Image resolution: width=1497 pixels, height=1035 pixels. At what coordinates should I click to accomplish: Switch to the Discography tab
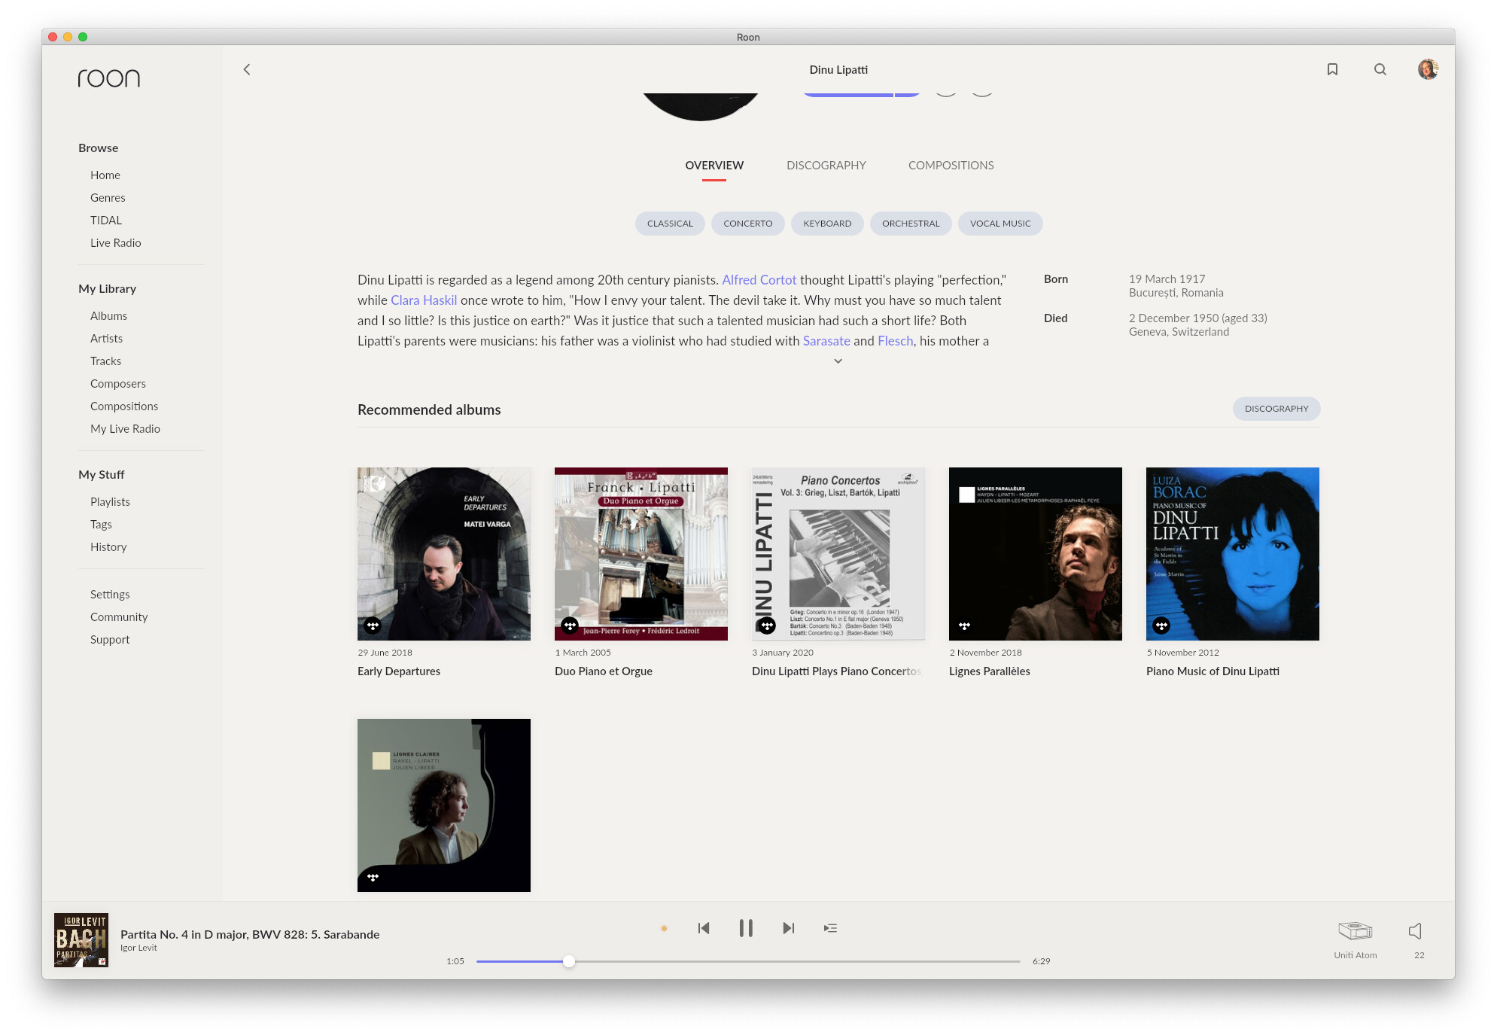(x=826, y=166)
